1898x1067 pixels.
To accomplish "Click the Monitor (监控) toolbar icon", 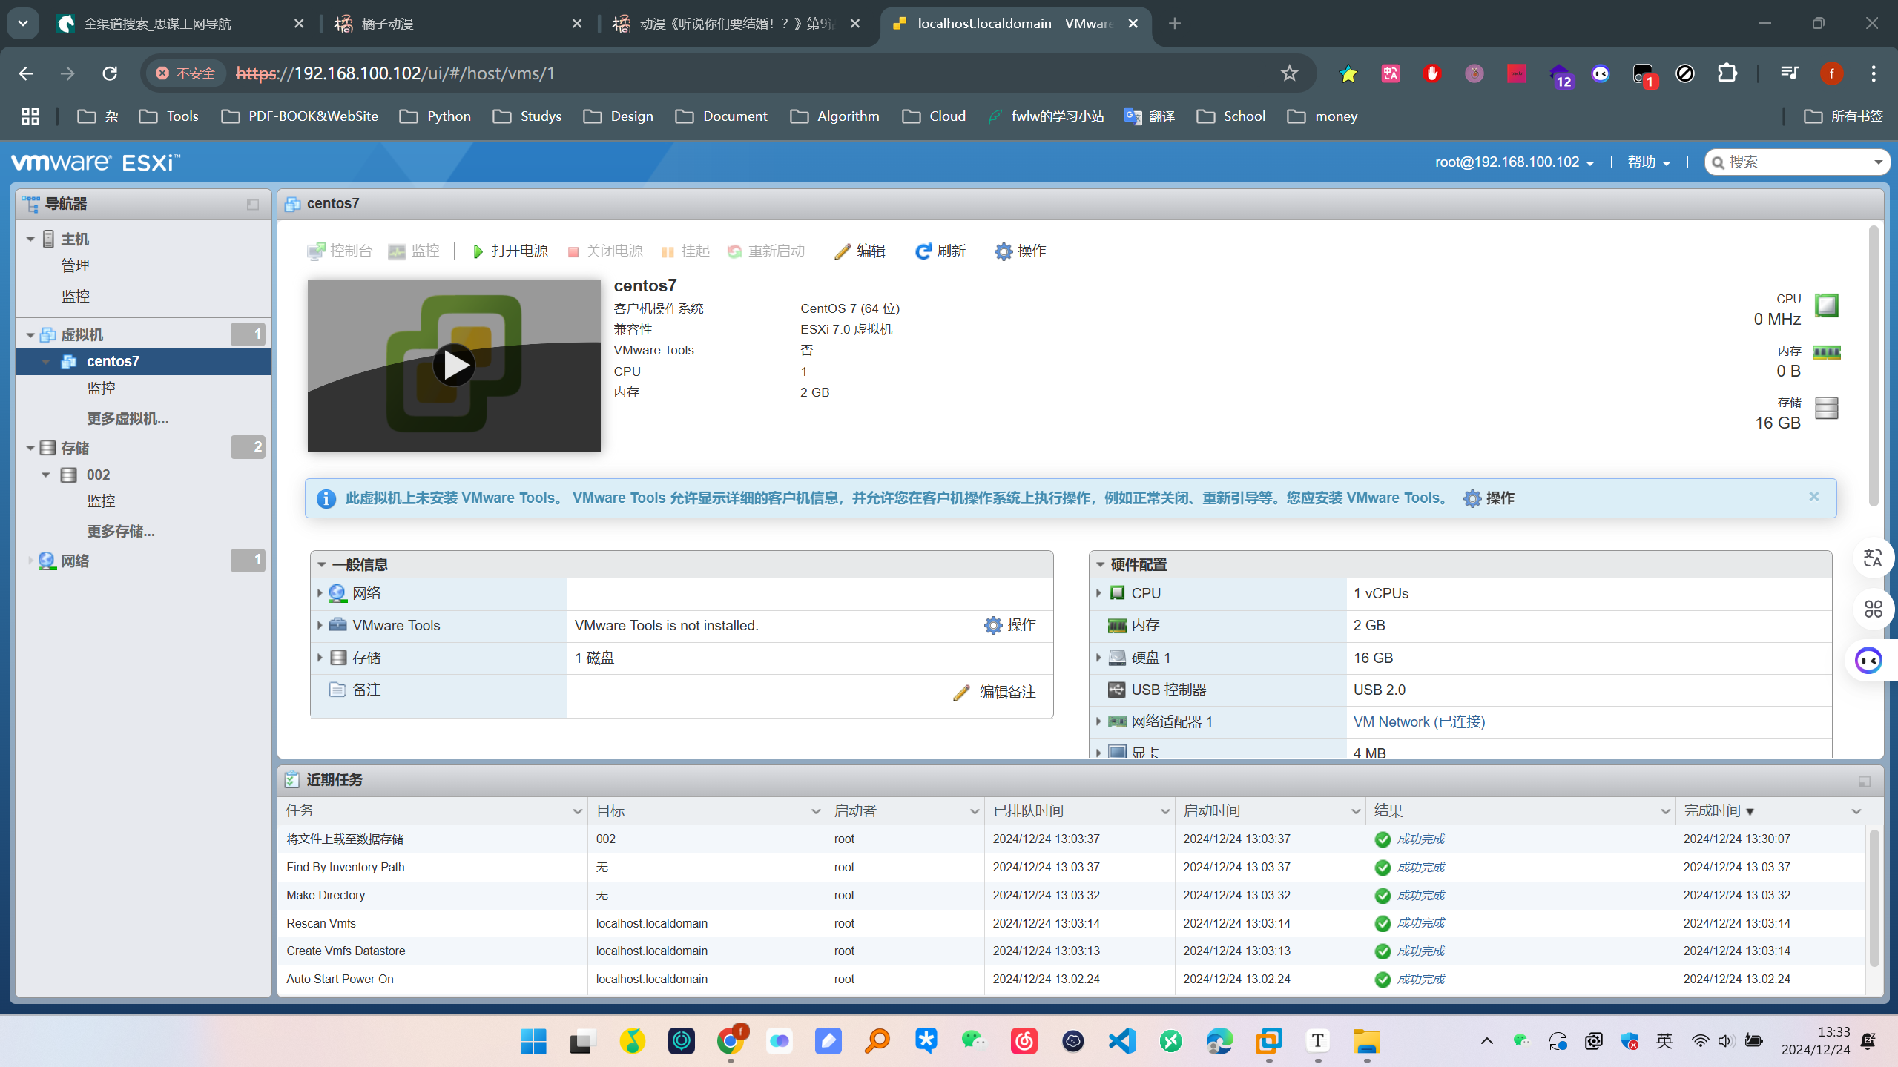I will (397, 251).
